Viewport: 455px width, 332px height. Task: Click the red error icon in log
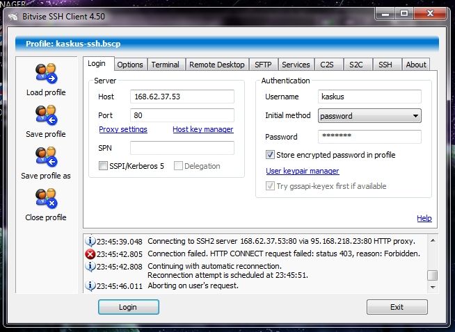[90, 254]
